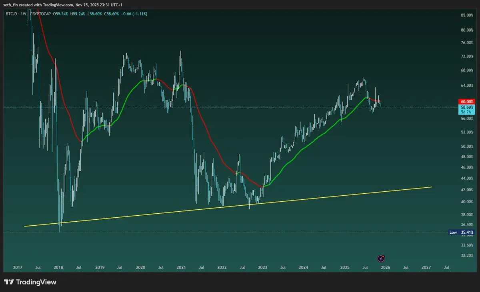This screenshot has width=480, height=292.
Task: Click the 2023 time axis label
Action: 262,267
